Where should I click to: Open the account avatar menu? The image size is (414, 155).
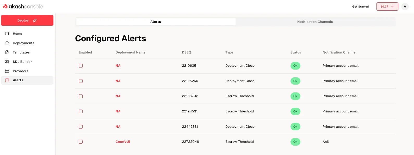(405, 6)
